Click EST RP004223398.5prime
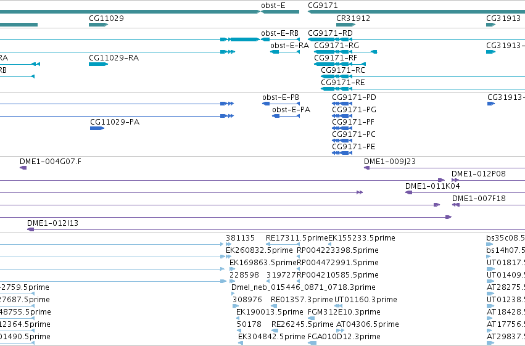The width and height of the screenshot is (525, 346). 338,250
